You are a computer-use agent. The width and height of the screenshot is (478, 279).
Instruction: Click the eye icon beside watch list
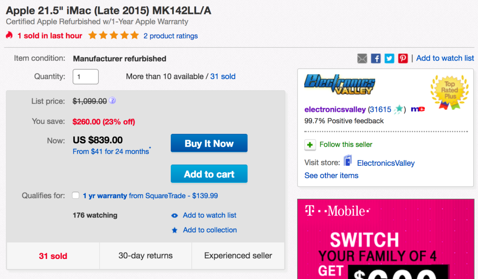175,215
